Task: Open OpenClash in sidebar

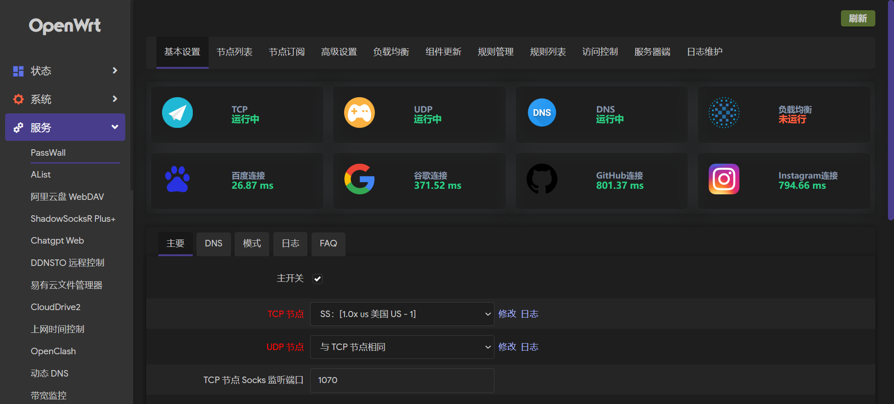Action: (53, 351)
